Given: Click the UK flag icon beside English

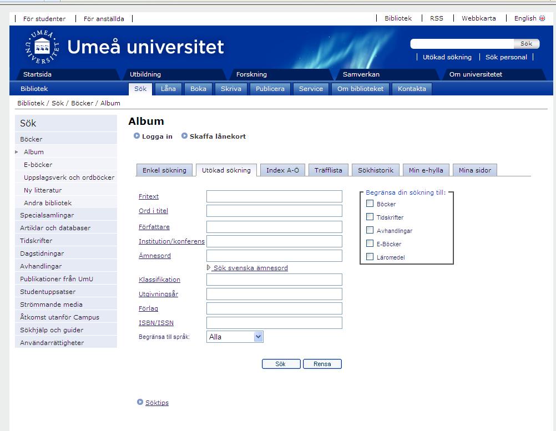Looking at the screenshot, I should 542,18.
